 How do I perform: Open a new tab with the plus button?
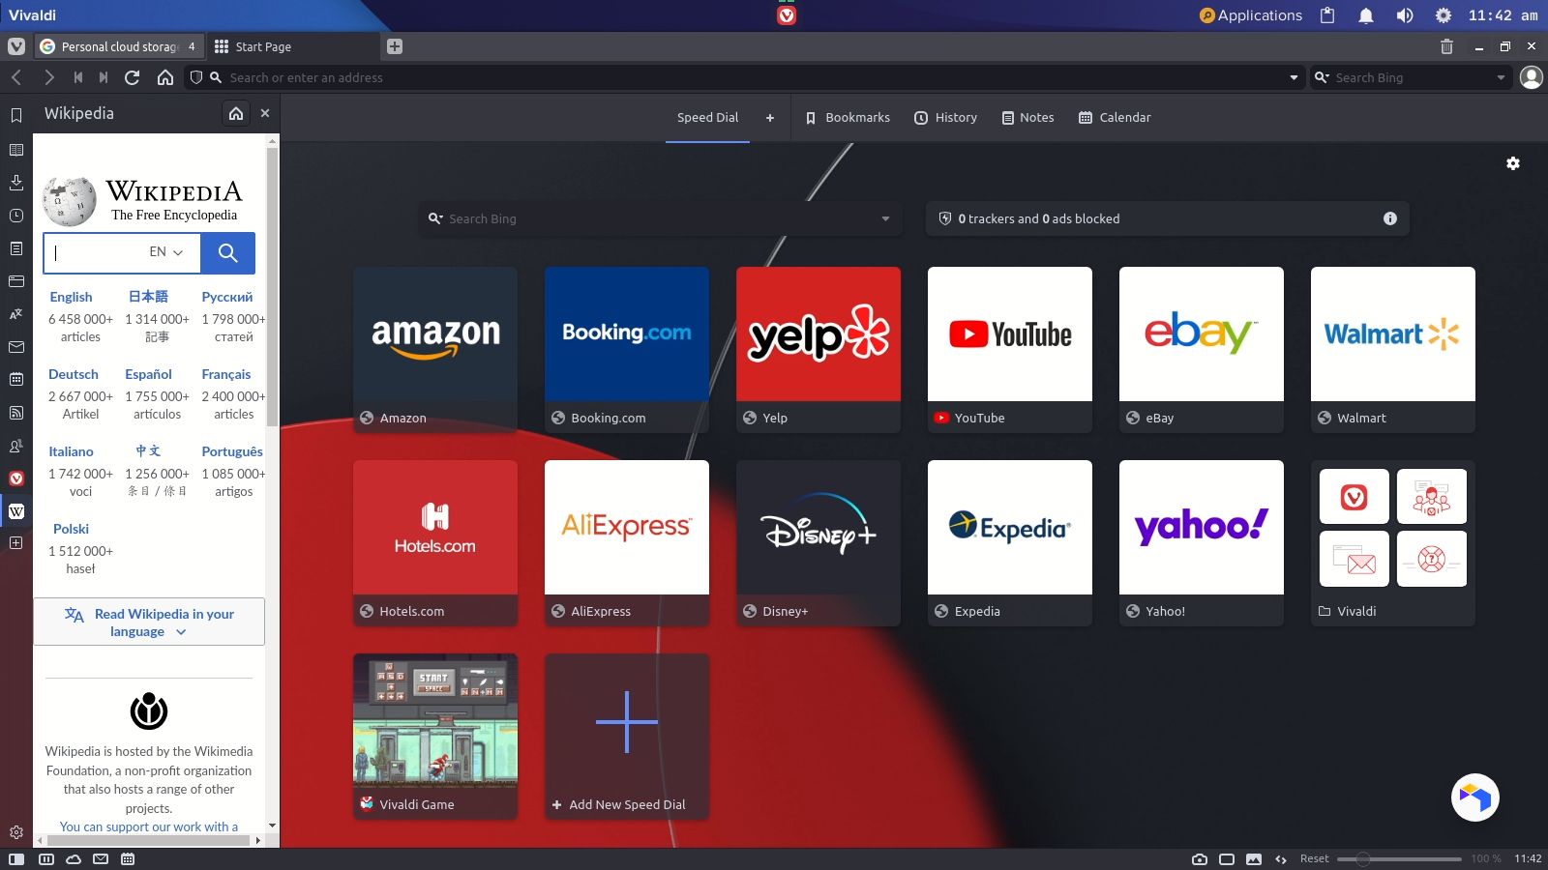(395, 46)
